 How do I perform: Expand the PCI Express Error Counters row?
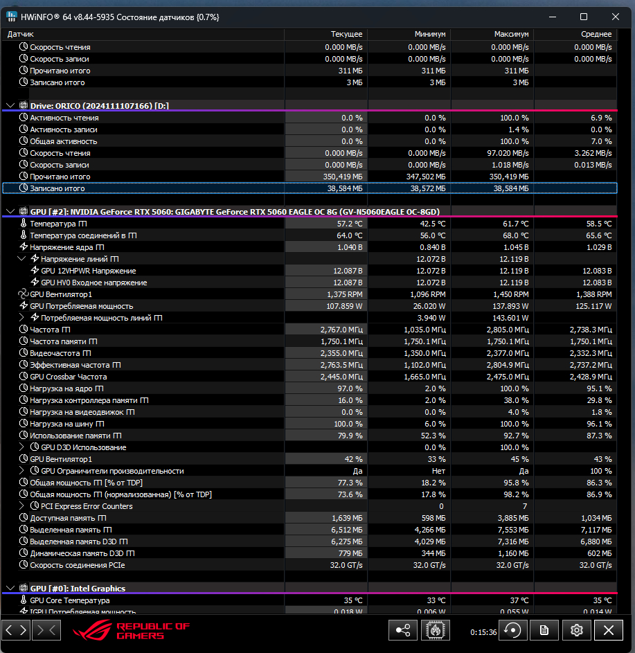click(x=21, y=506)
